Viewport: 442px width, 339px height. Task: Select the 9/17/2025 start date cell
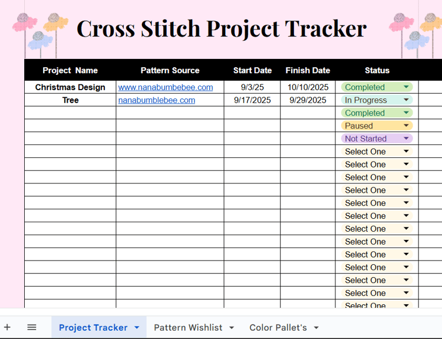coord(252,100)
